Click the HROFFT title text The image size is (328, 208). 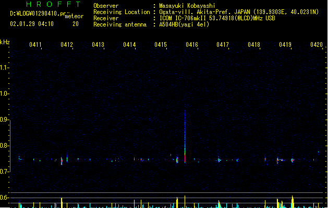pyautogui.click(x=53, y=4)
